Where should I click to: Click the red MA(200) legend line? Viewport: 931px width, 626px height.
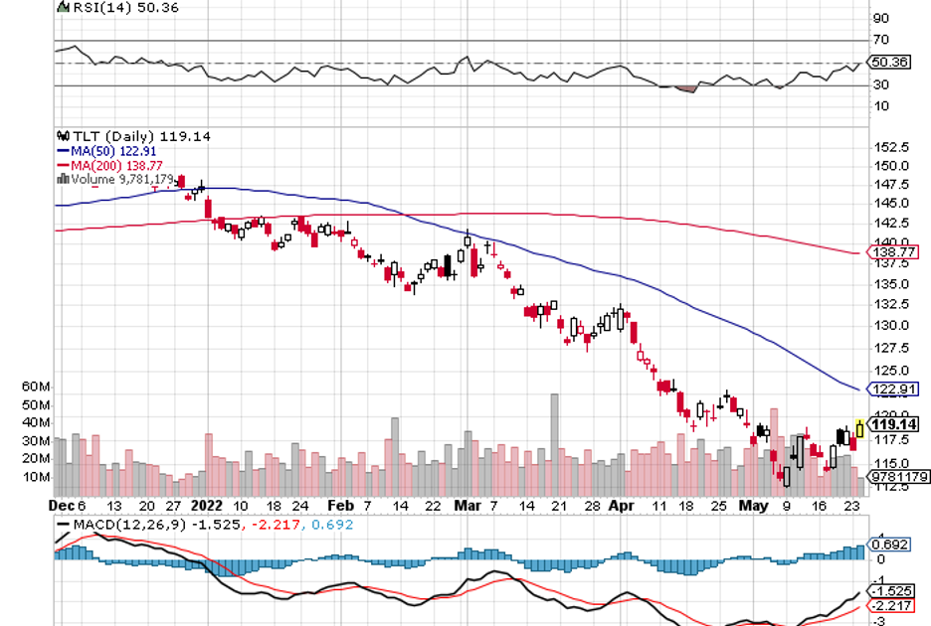point(64,165)
